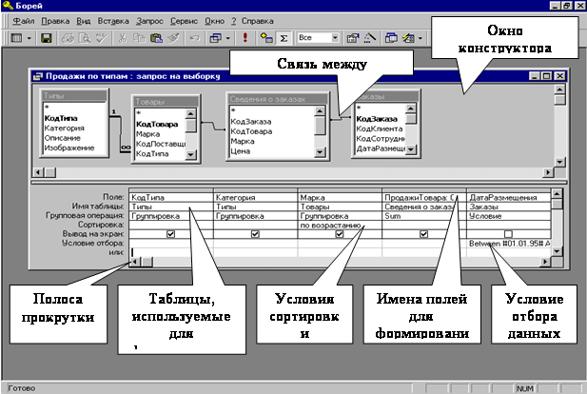Open the View button dropdown arrow
587x394 pixels.
(x=29, y=39)
